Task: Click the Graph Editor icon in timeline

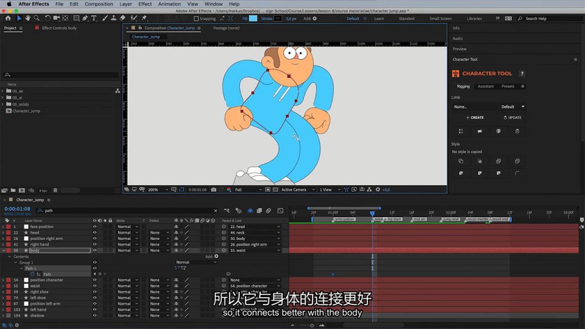Action: coord(280,211)
